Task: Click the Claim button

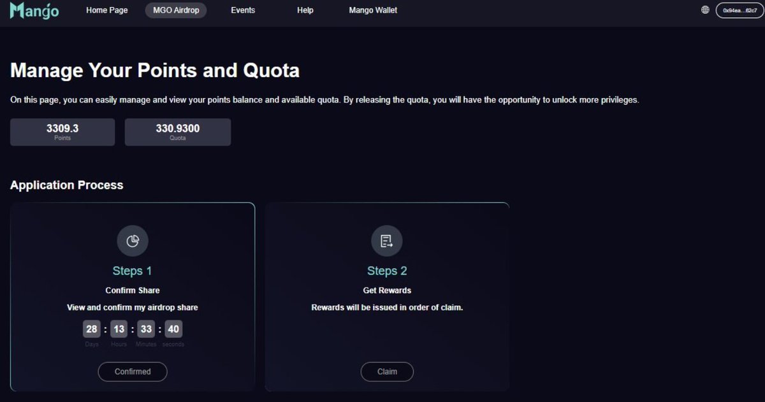Action: [387, 371]
